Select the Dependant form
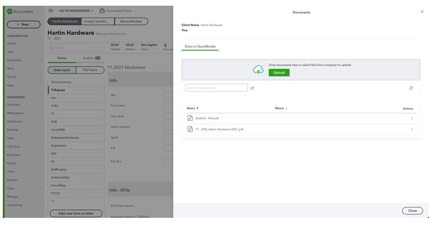 pos(76,145)
